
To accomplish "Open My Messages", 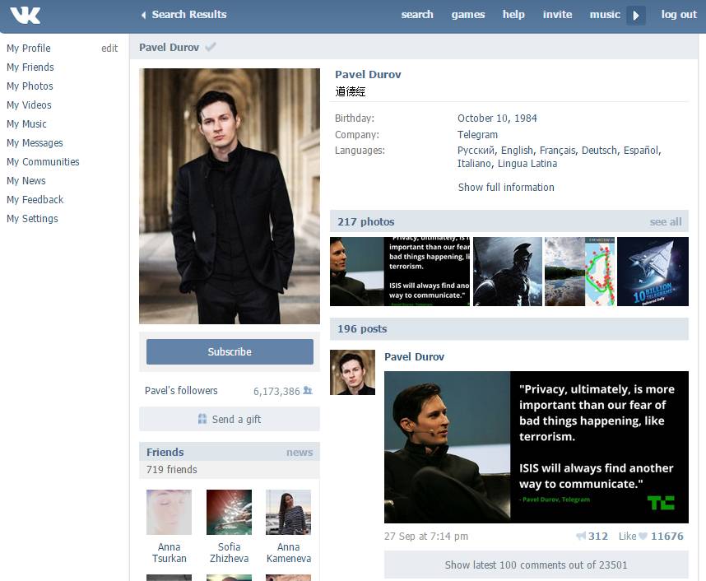I will click(x=35, y=142).
